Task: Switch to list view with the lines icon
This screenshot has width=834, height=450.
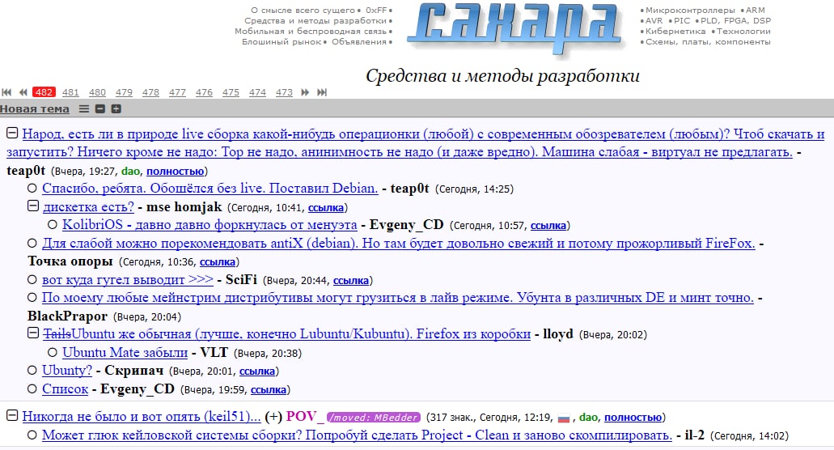Action: point(84,108)
